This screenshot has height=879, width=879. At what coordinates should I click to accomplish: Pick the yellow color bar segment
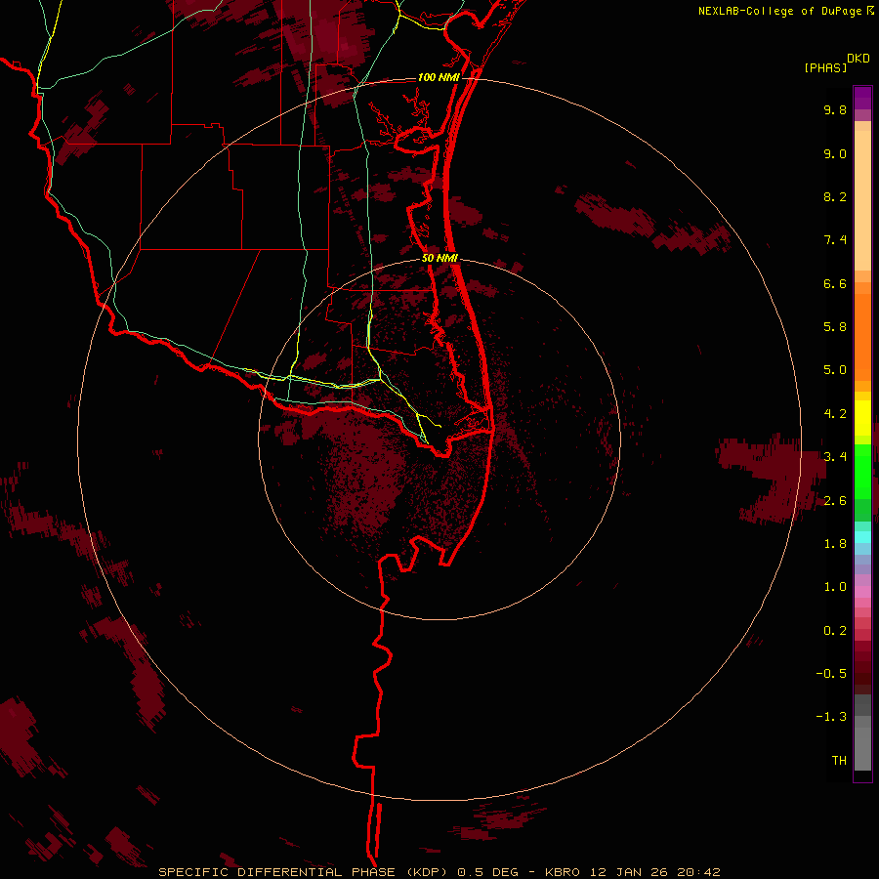coord(862,418)
